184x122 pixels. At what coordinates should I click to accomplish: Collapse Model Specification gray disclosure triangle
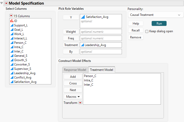2,3
